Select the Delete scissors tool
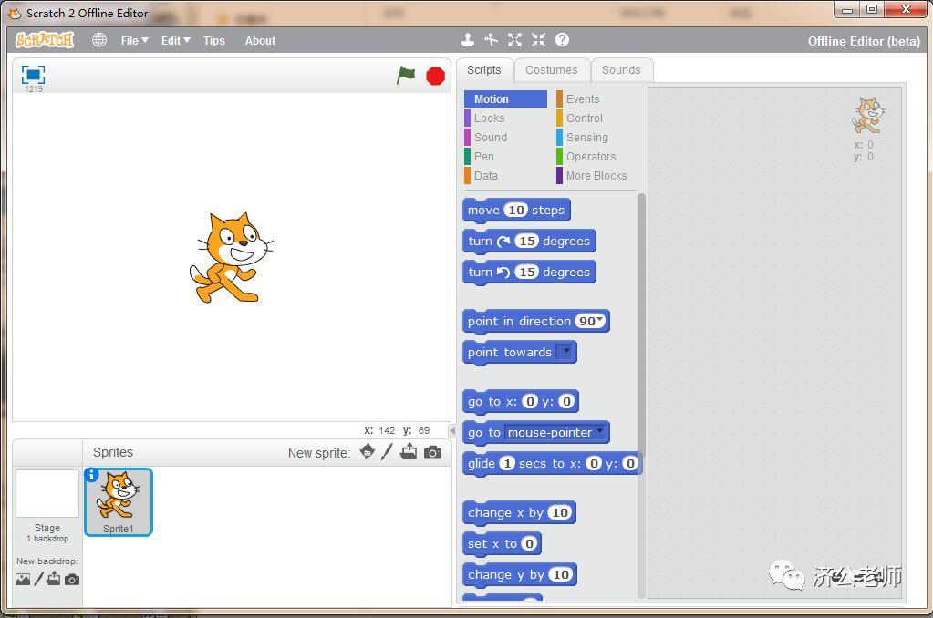This screenshot has width=933, height=618. 491,40
